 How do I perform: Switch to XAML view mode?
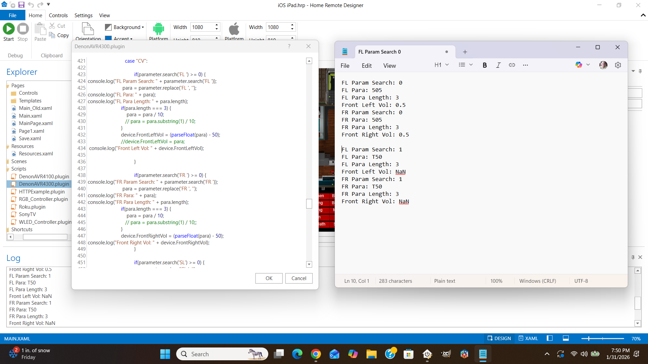[528, 338]
